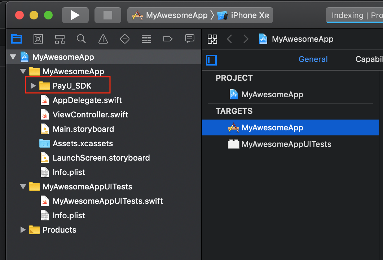Open the Find navigator magnifier icon
The image size is (383, 260).
click(82, 39)
